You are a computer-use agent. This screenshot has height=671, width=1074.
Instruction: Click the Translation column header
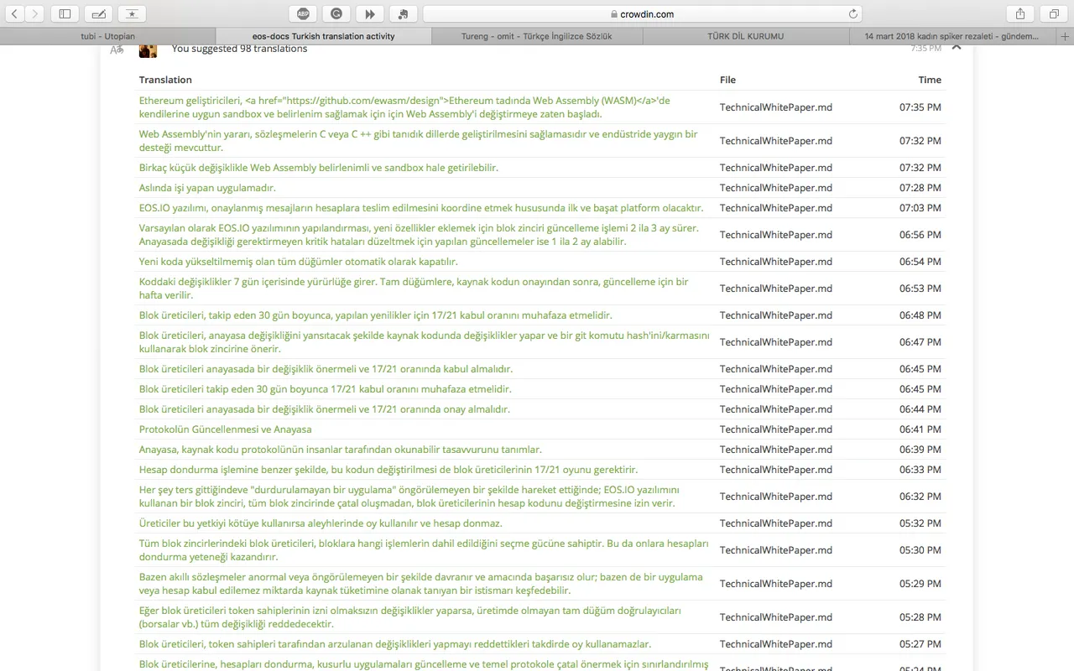(x=165, y=80)
